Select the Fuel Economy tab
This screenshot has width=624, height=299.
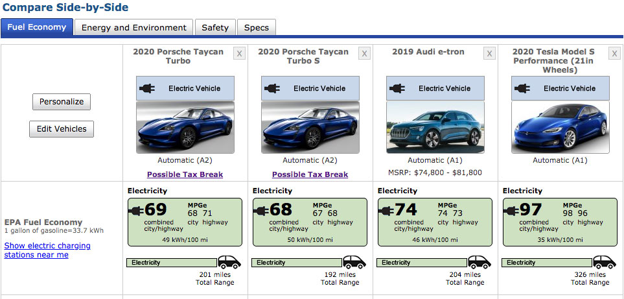click(37, 27)
